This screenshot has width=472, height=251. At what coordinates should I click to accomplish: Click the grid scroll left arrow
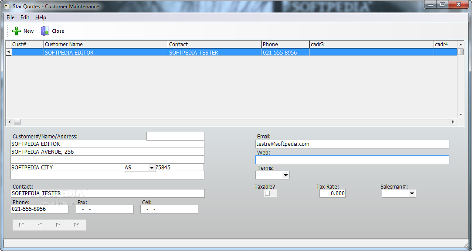click(x=10, y=122)
